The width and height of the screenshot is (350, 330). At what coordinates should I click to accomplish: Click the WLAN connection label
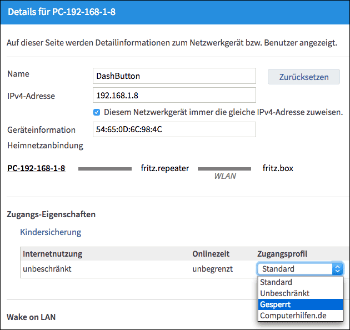(225, 176)
